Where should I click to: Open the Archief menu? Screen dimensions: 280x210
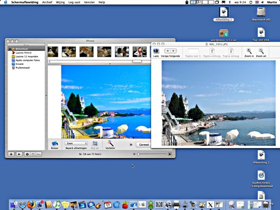(47, 2)
